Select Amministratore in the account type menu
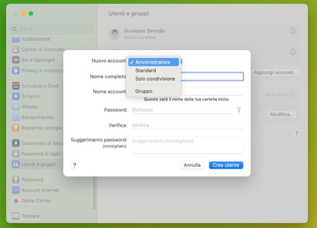The image size is (317, 228). tap(153, 62)
